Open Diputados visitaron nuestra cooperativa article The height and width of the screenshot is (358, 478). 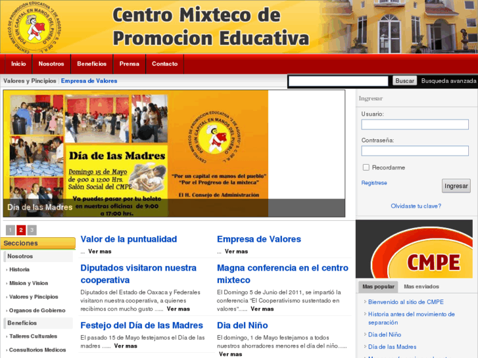pyautogui.click(x=138, y=274)
